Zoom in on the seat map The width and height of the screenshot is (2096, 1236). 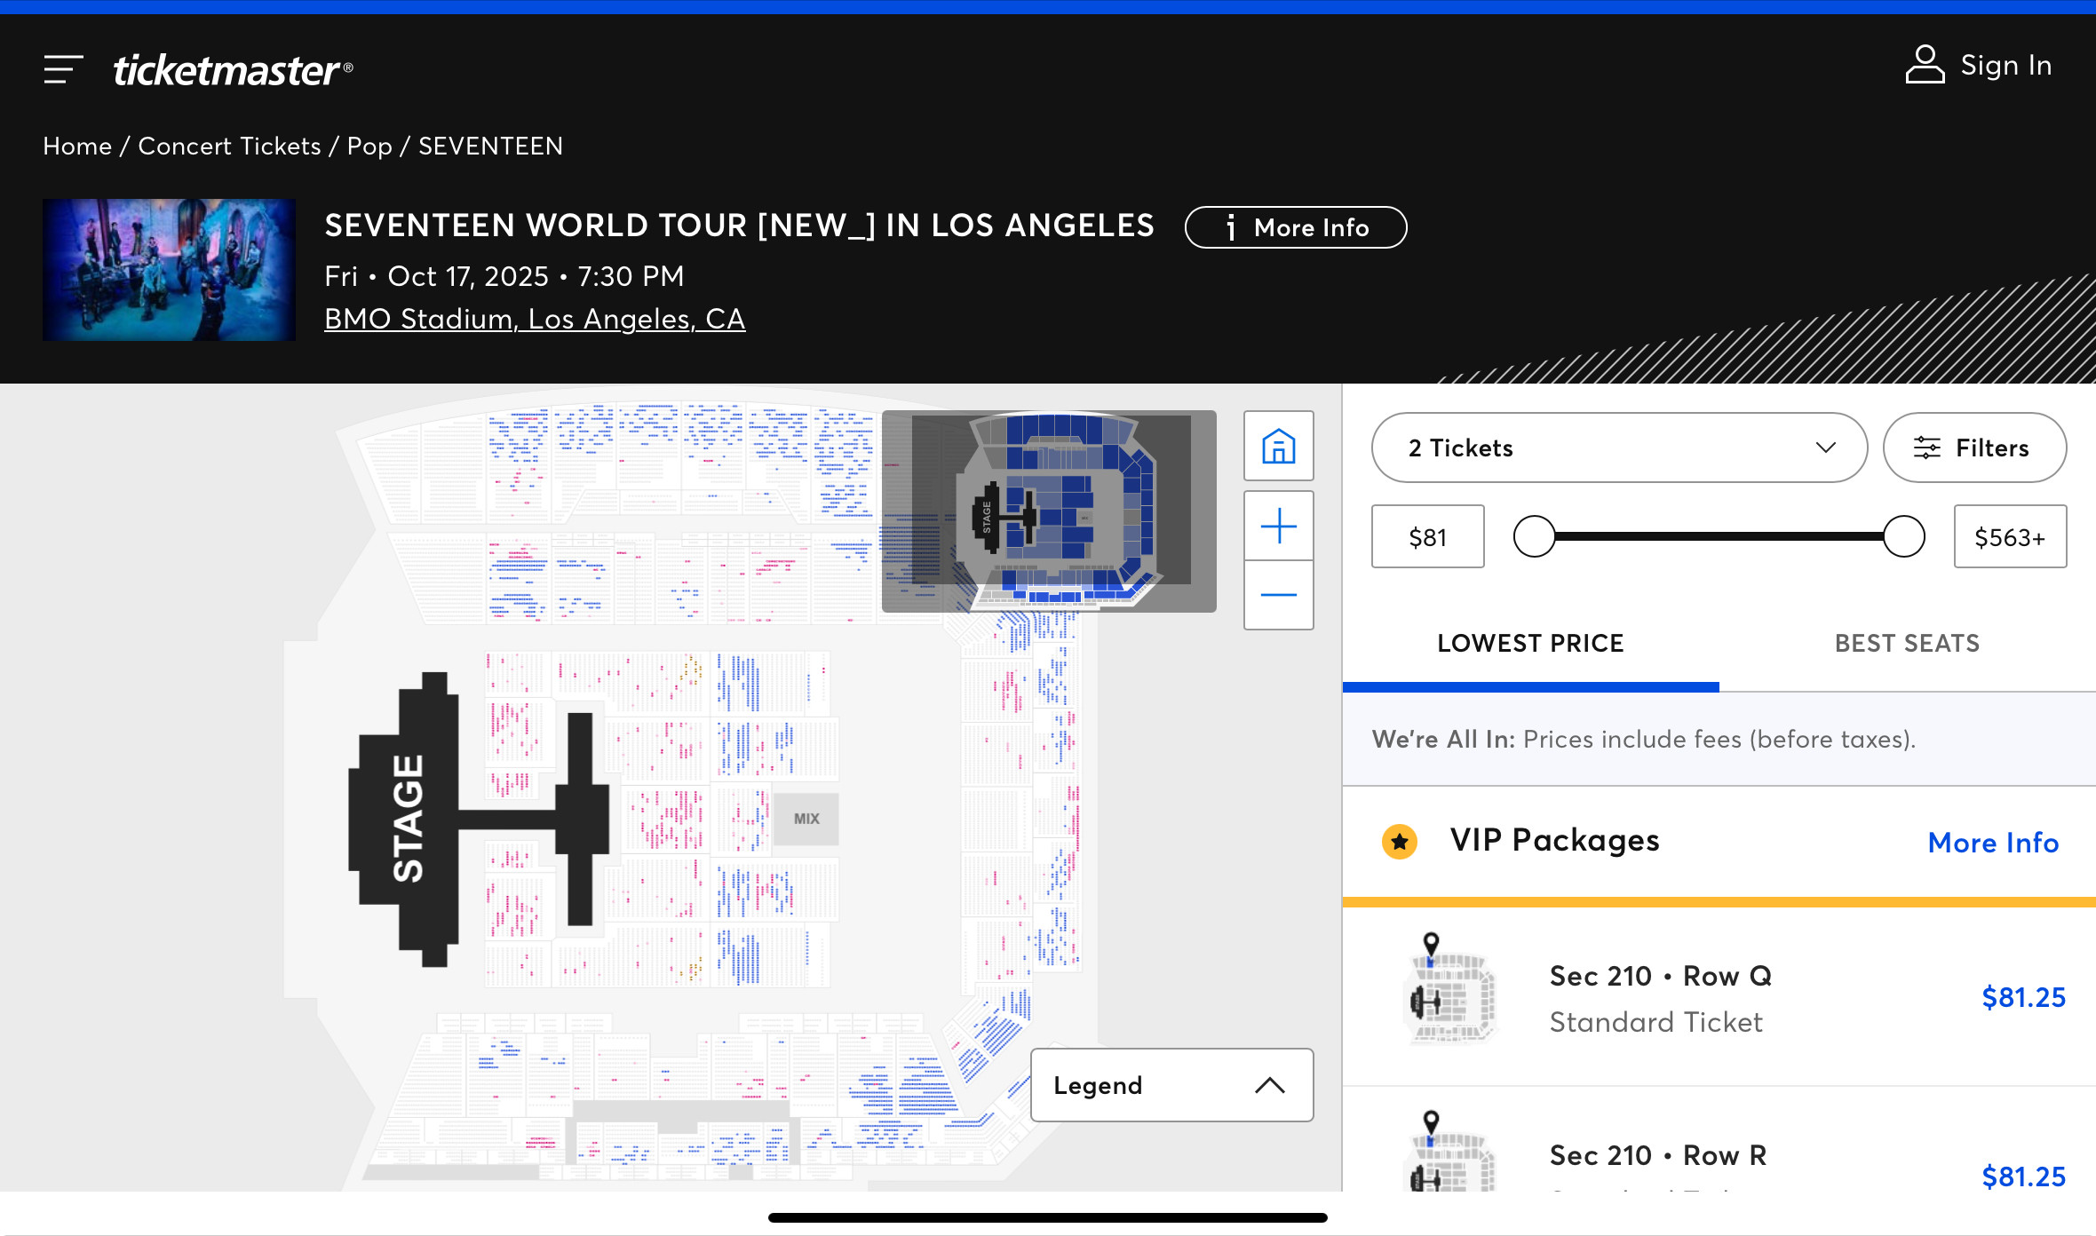(x=1278, y=526)
